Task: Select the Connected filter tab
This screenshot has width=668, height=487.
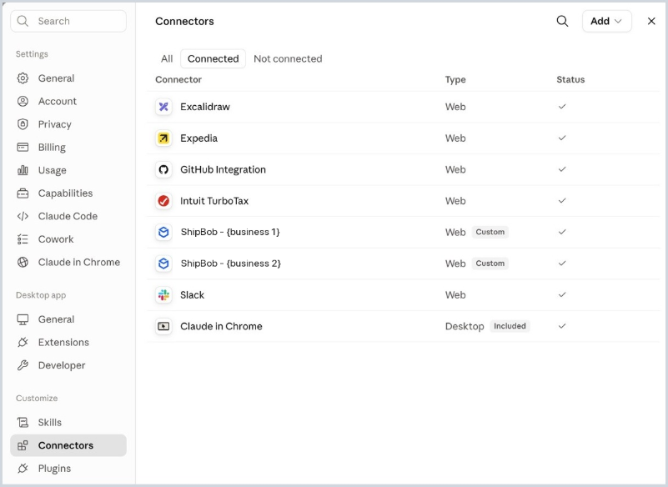Action: [213, 59]
